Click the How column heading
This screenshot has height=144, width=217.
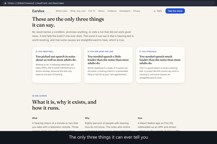140,118
